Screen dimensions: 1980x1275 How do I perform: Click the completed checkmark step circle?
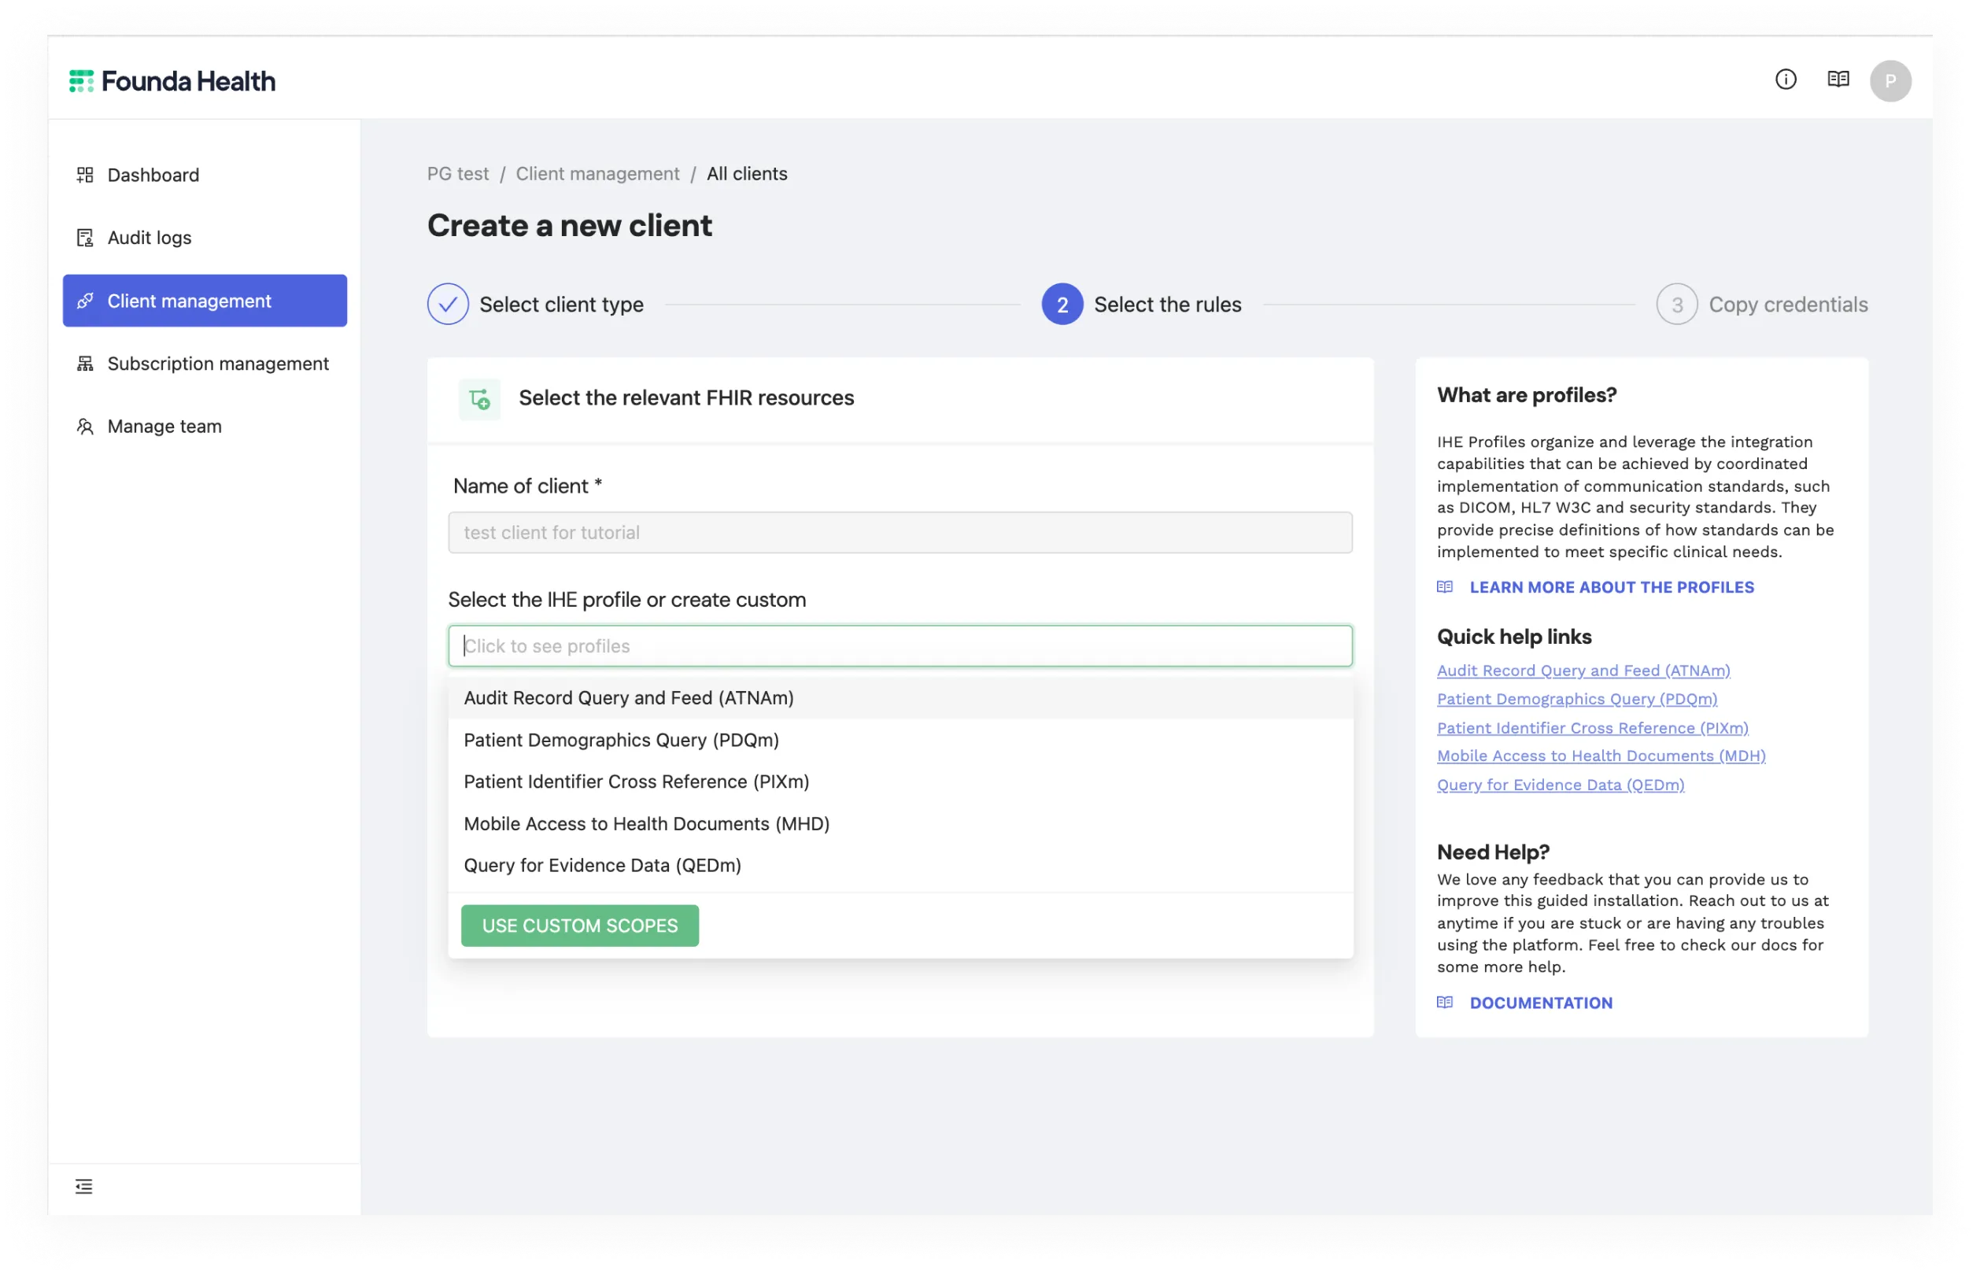448,304
